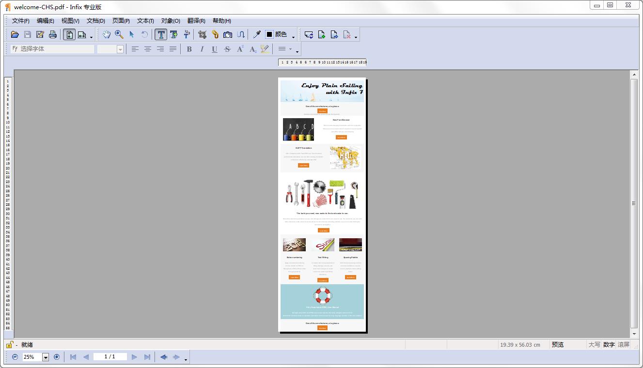Viewport: 643px width, 368px height.
Task: Open a PDF file via the folder icon
Action: 15,34
